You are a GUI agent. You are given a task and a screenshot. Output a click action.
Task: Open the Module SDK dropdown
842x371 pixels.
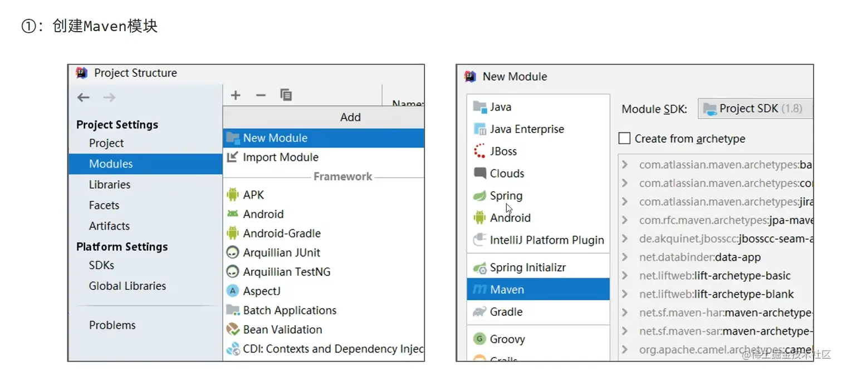755,108
